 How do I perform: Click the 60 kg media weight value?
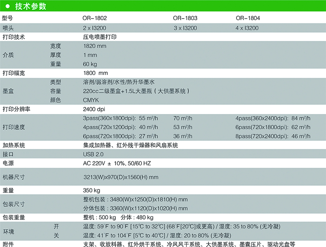pyautogui.click(x=90, y=64)
